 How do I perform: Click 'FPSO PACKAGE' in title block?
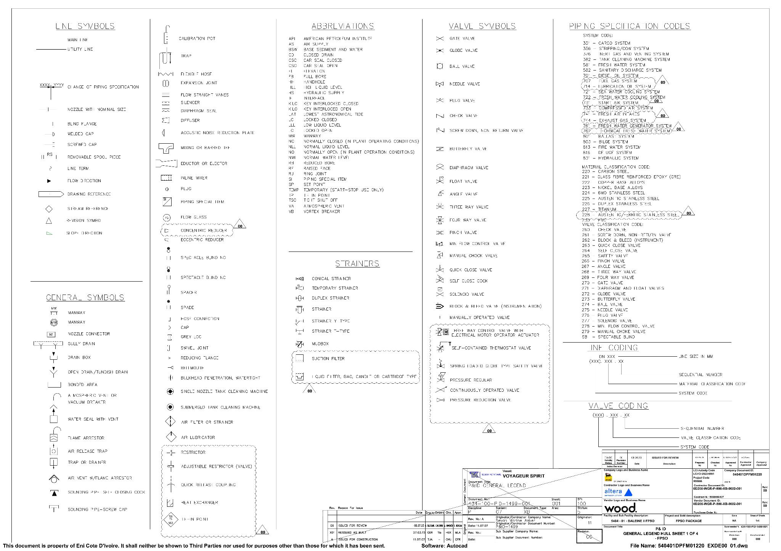[x=689, y=521]
